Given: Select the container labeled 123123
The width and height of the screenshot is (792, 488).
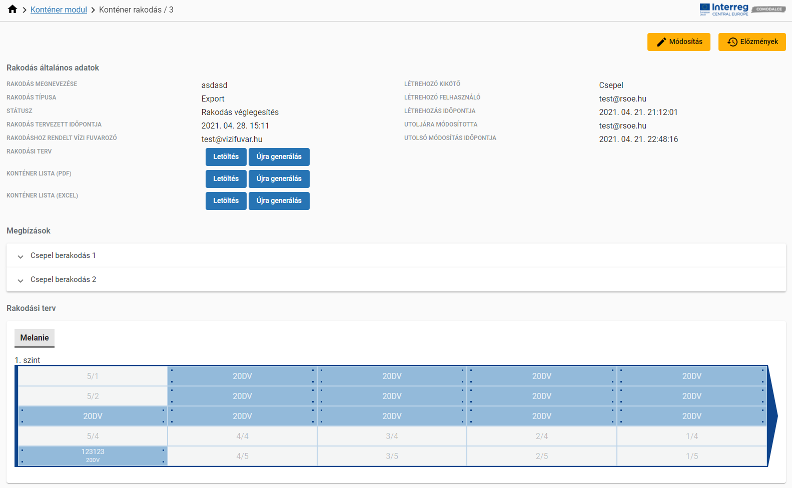Looking at the screenshot, I should point(93,455).
